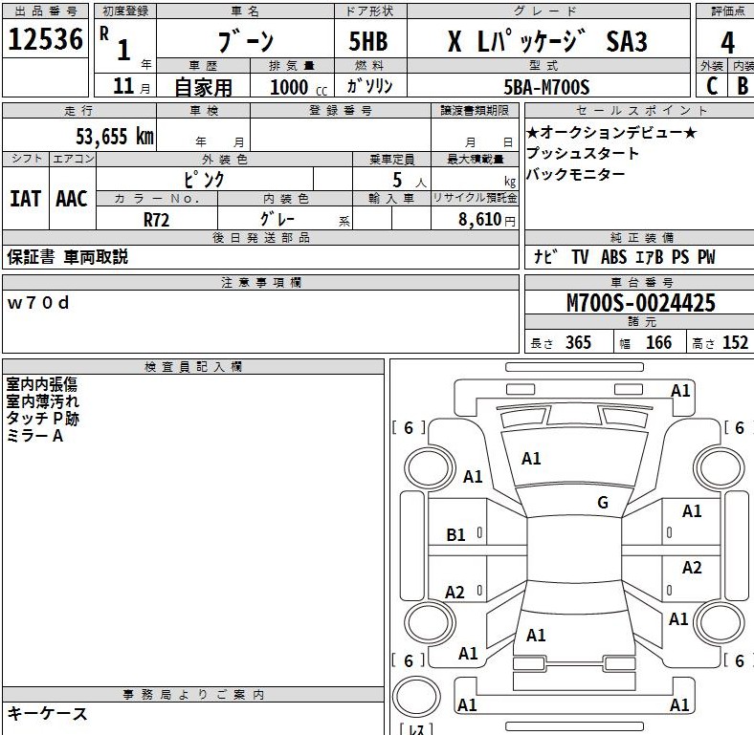Select office notice キーケース
The height and width of the screenshot is (735, 754).
pyautogui.click(x=47, y=713)
